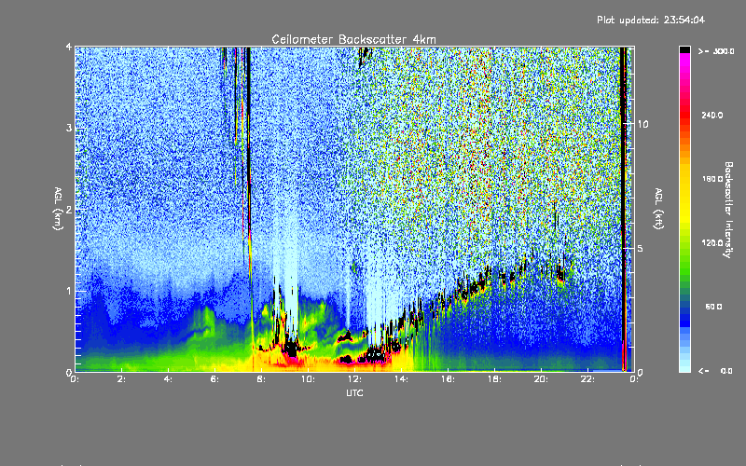
Task: Select the "4:" UTC hour tick label
Action: point(168,379)
